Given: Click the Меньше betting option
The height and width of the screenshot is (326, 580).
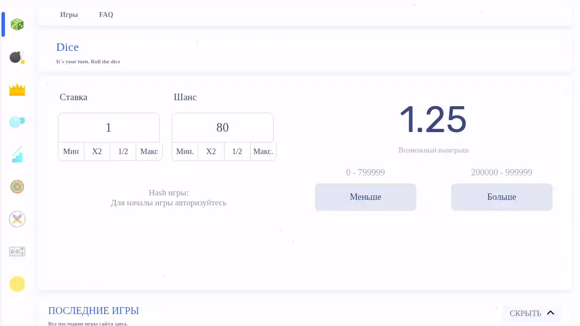Looking at the screenshot, I should coord(365,197).
